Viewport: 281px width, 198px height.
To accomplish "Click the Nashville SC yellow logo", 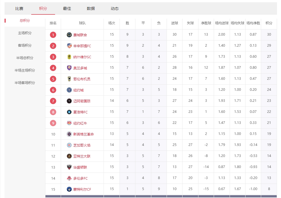I will pyautogui.click(x=69, y=57).
